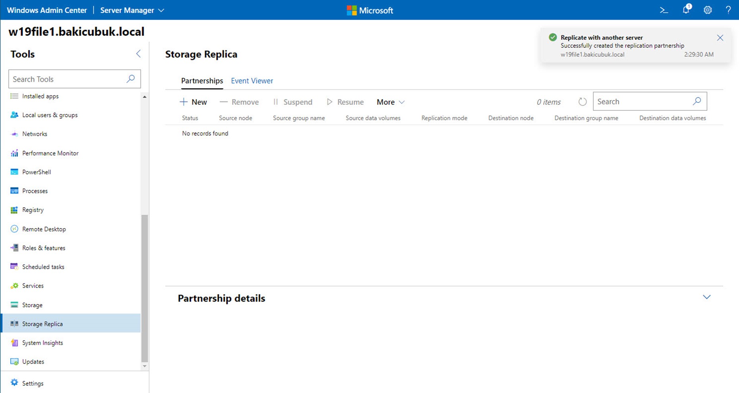Click the Storage Replica icon in sidebar
Viewport: 739px width, 393px height.
pos(14,324)
